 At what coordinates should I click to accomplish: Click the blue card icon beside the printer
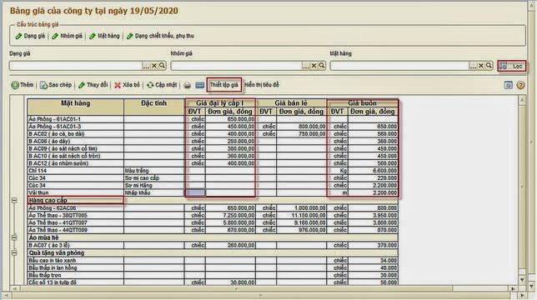[x=199, y=85]
